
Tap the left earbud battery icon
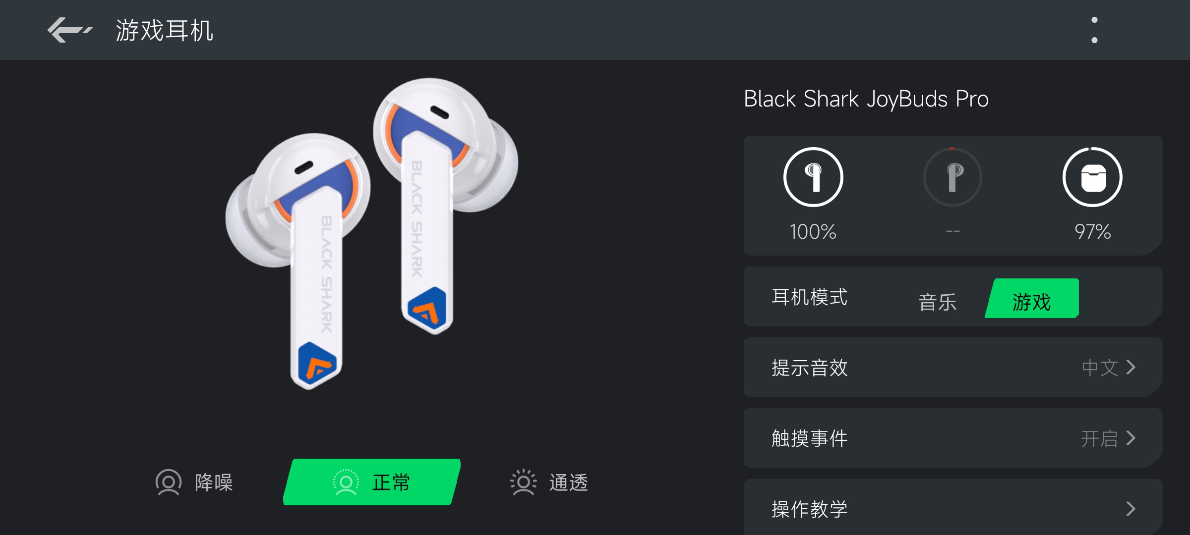coord(813,177)
